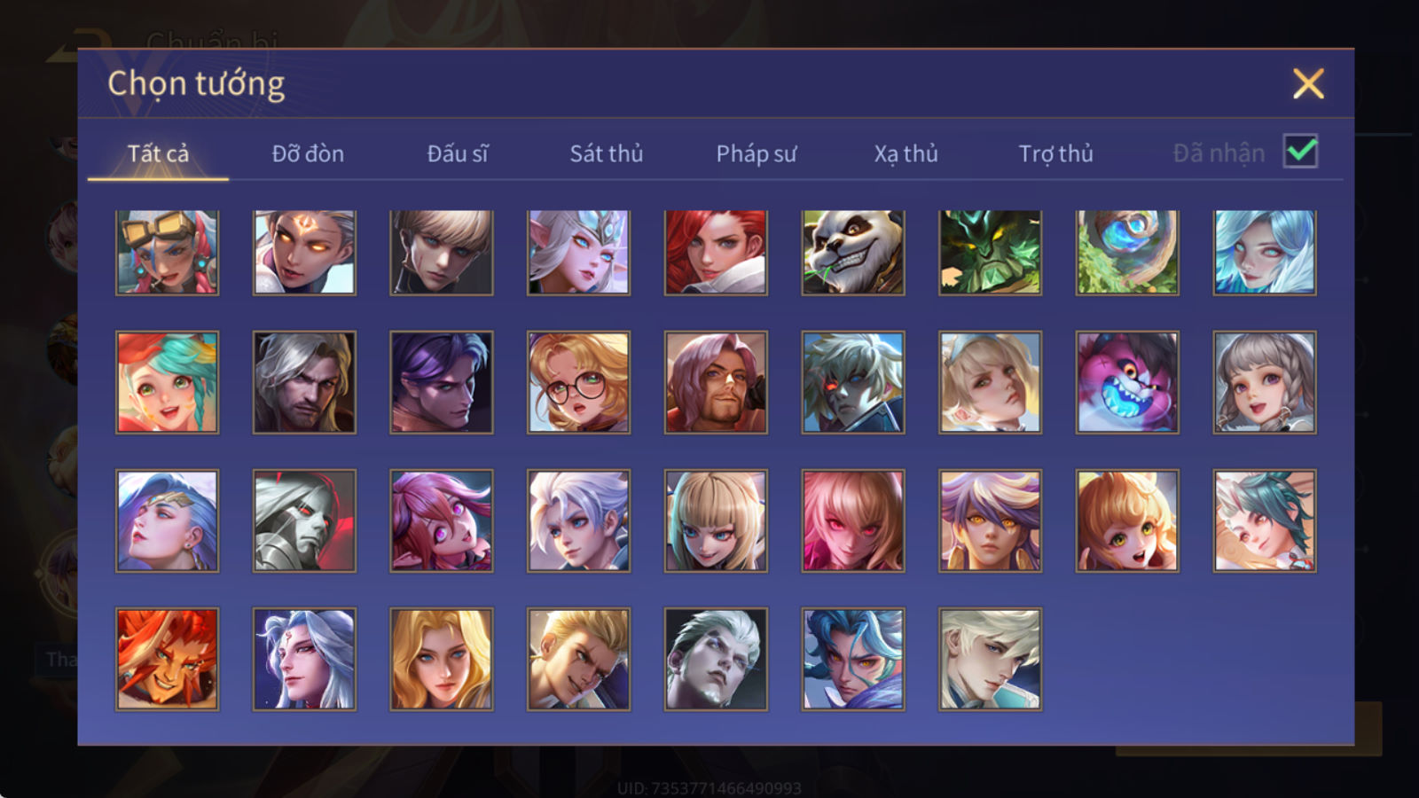Screen dimensions: 1419x798
Task: Choose the blonde girl with round glasses
Action: (x=578, y=382)
